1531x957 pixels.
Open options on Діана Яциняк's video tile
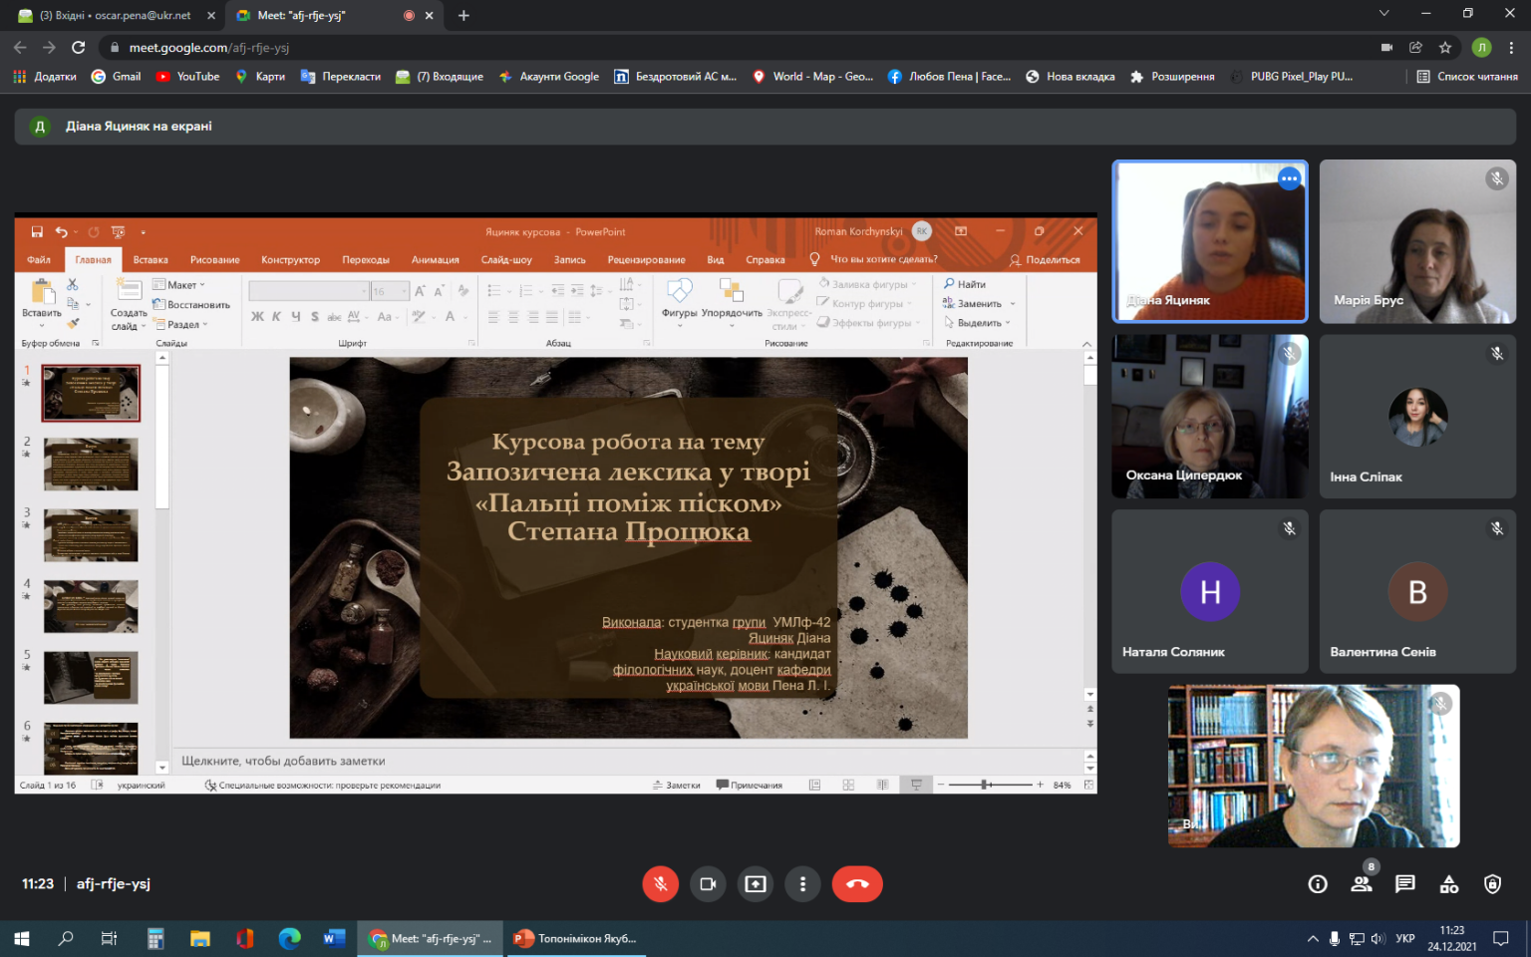point(1289,178)
